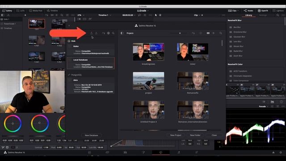Open The Colorist Mixer project thumbnail
286x161 pixels.
(x=193, y=52)
